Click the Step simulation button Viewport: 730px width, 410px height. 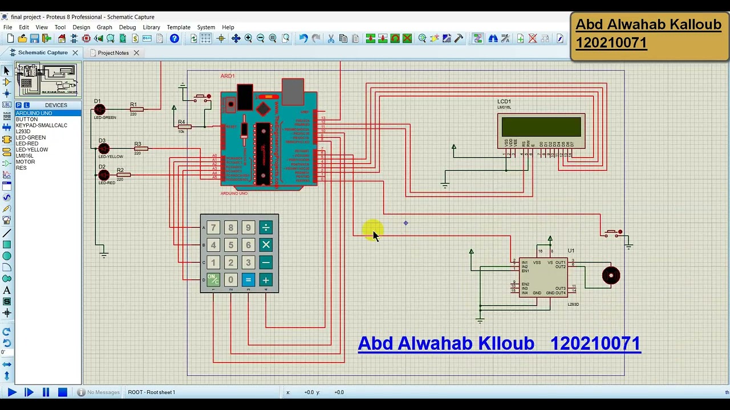pos(29,392)
